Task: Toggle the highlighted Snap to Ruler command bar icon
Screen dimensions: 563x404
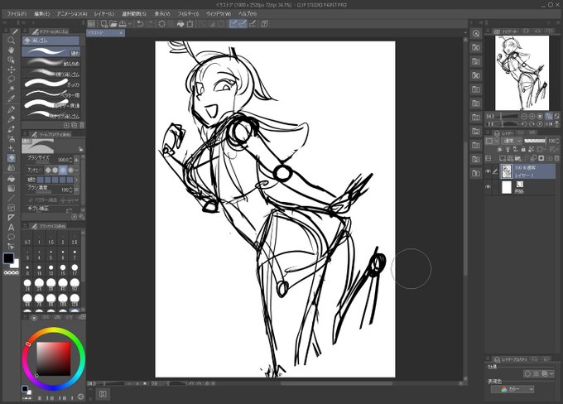Action: coord(233,24)
